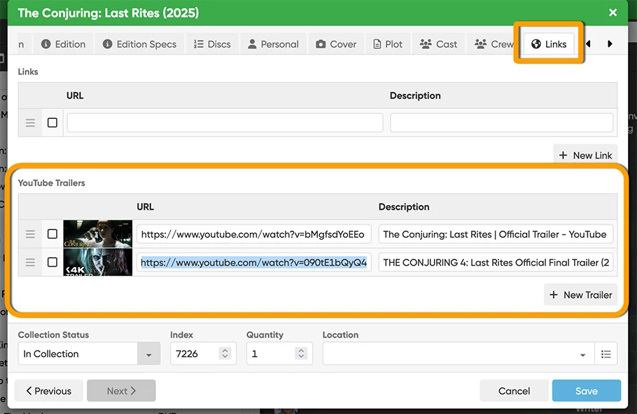This screenshot has width=637, height=414.
Task: Click the Next button
Action: (121, 390)
